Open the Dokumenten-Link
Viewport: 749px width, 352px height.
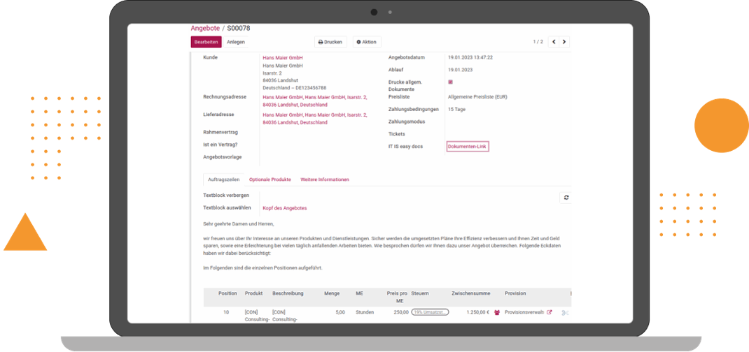tap(467, 146)
